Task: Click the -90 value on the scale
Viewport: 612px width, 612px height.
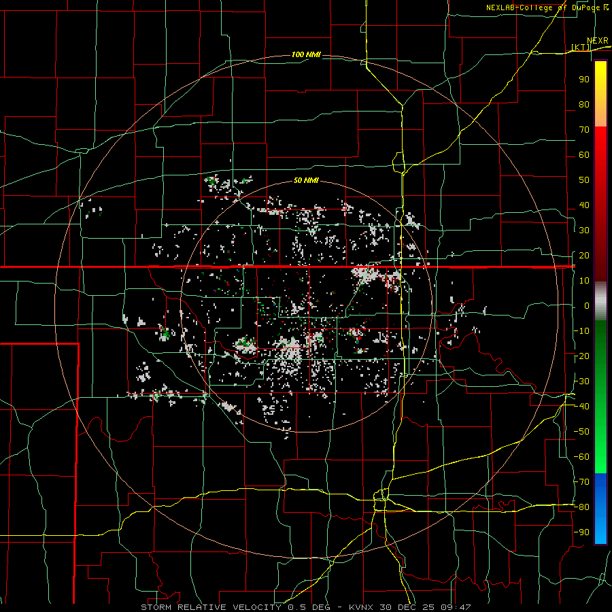Action: coord(581,532)
